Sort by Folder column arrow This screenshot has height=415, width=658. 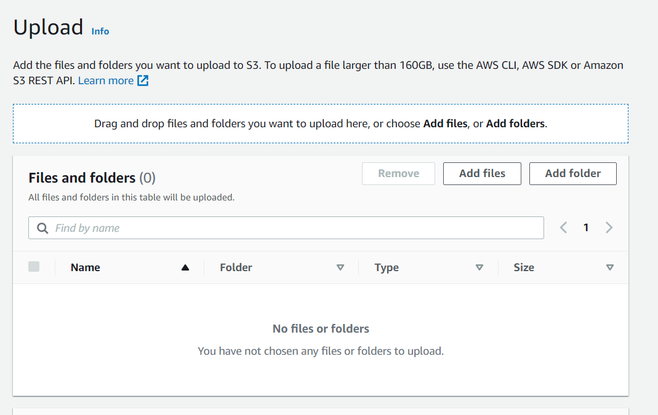coord(340,267)
